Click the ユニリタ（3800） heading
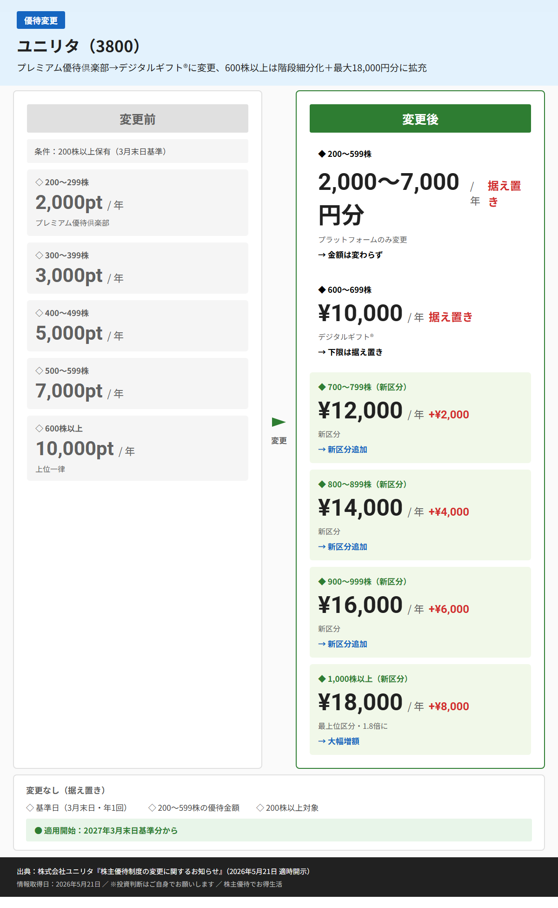Screen dimensions: 558x908 (x=80, y=47)
